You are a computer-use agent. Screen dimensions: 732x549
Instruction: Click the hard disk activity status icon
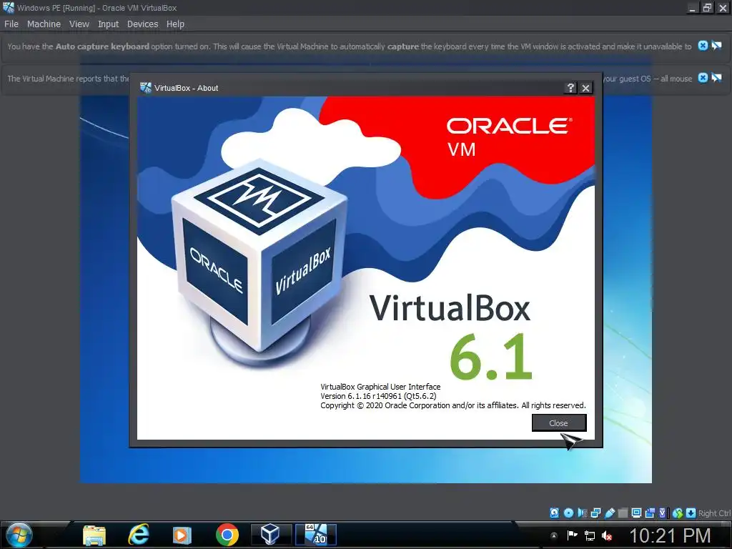click(554, 513)
